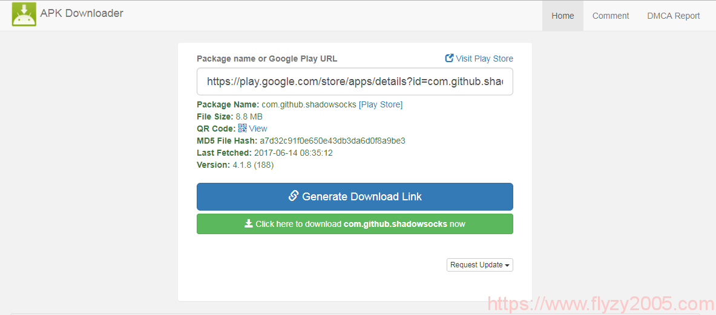716x315 pixels.
Task: Click the download arrow icon on green button
Action: (x=248, y=223)
